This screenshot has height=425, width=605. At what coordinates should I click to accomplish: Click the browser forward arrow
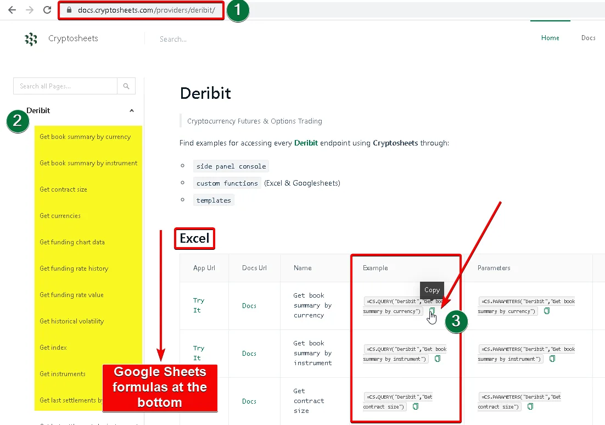click(30, 10)
